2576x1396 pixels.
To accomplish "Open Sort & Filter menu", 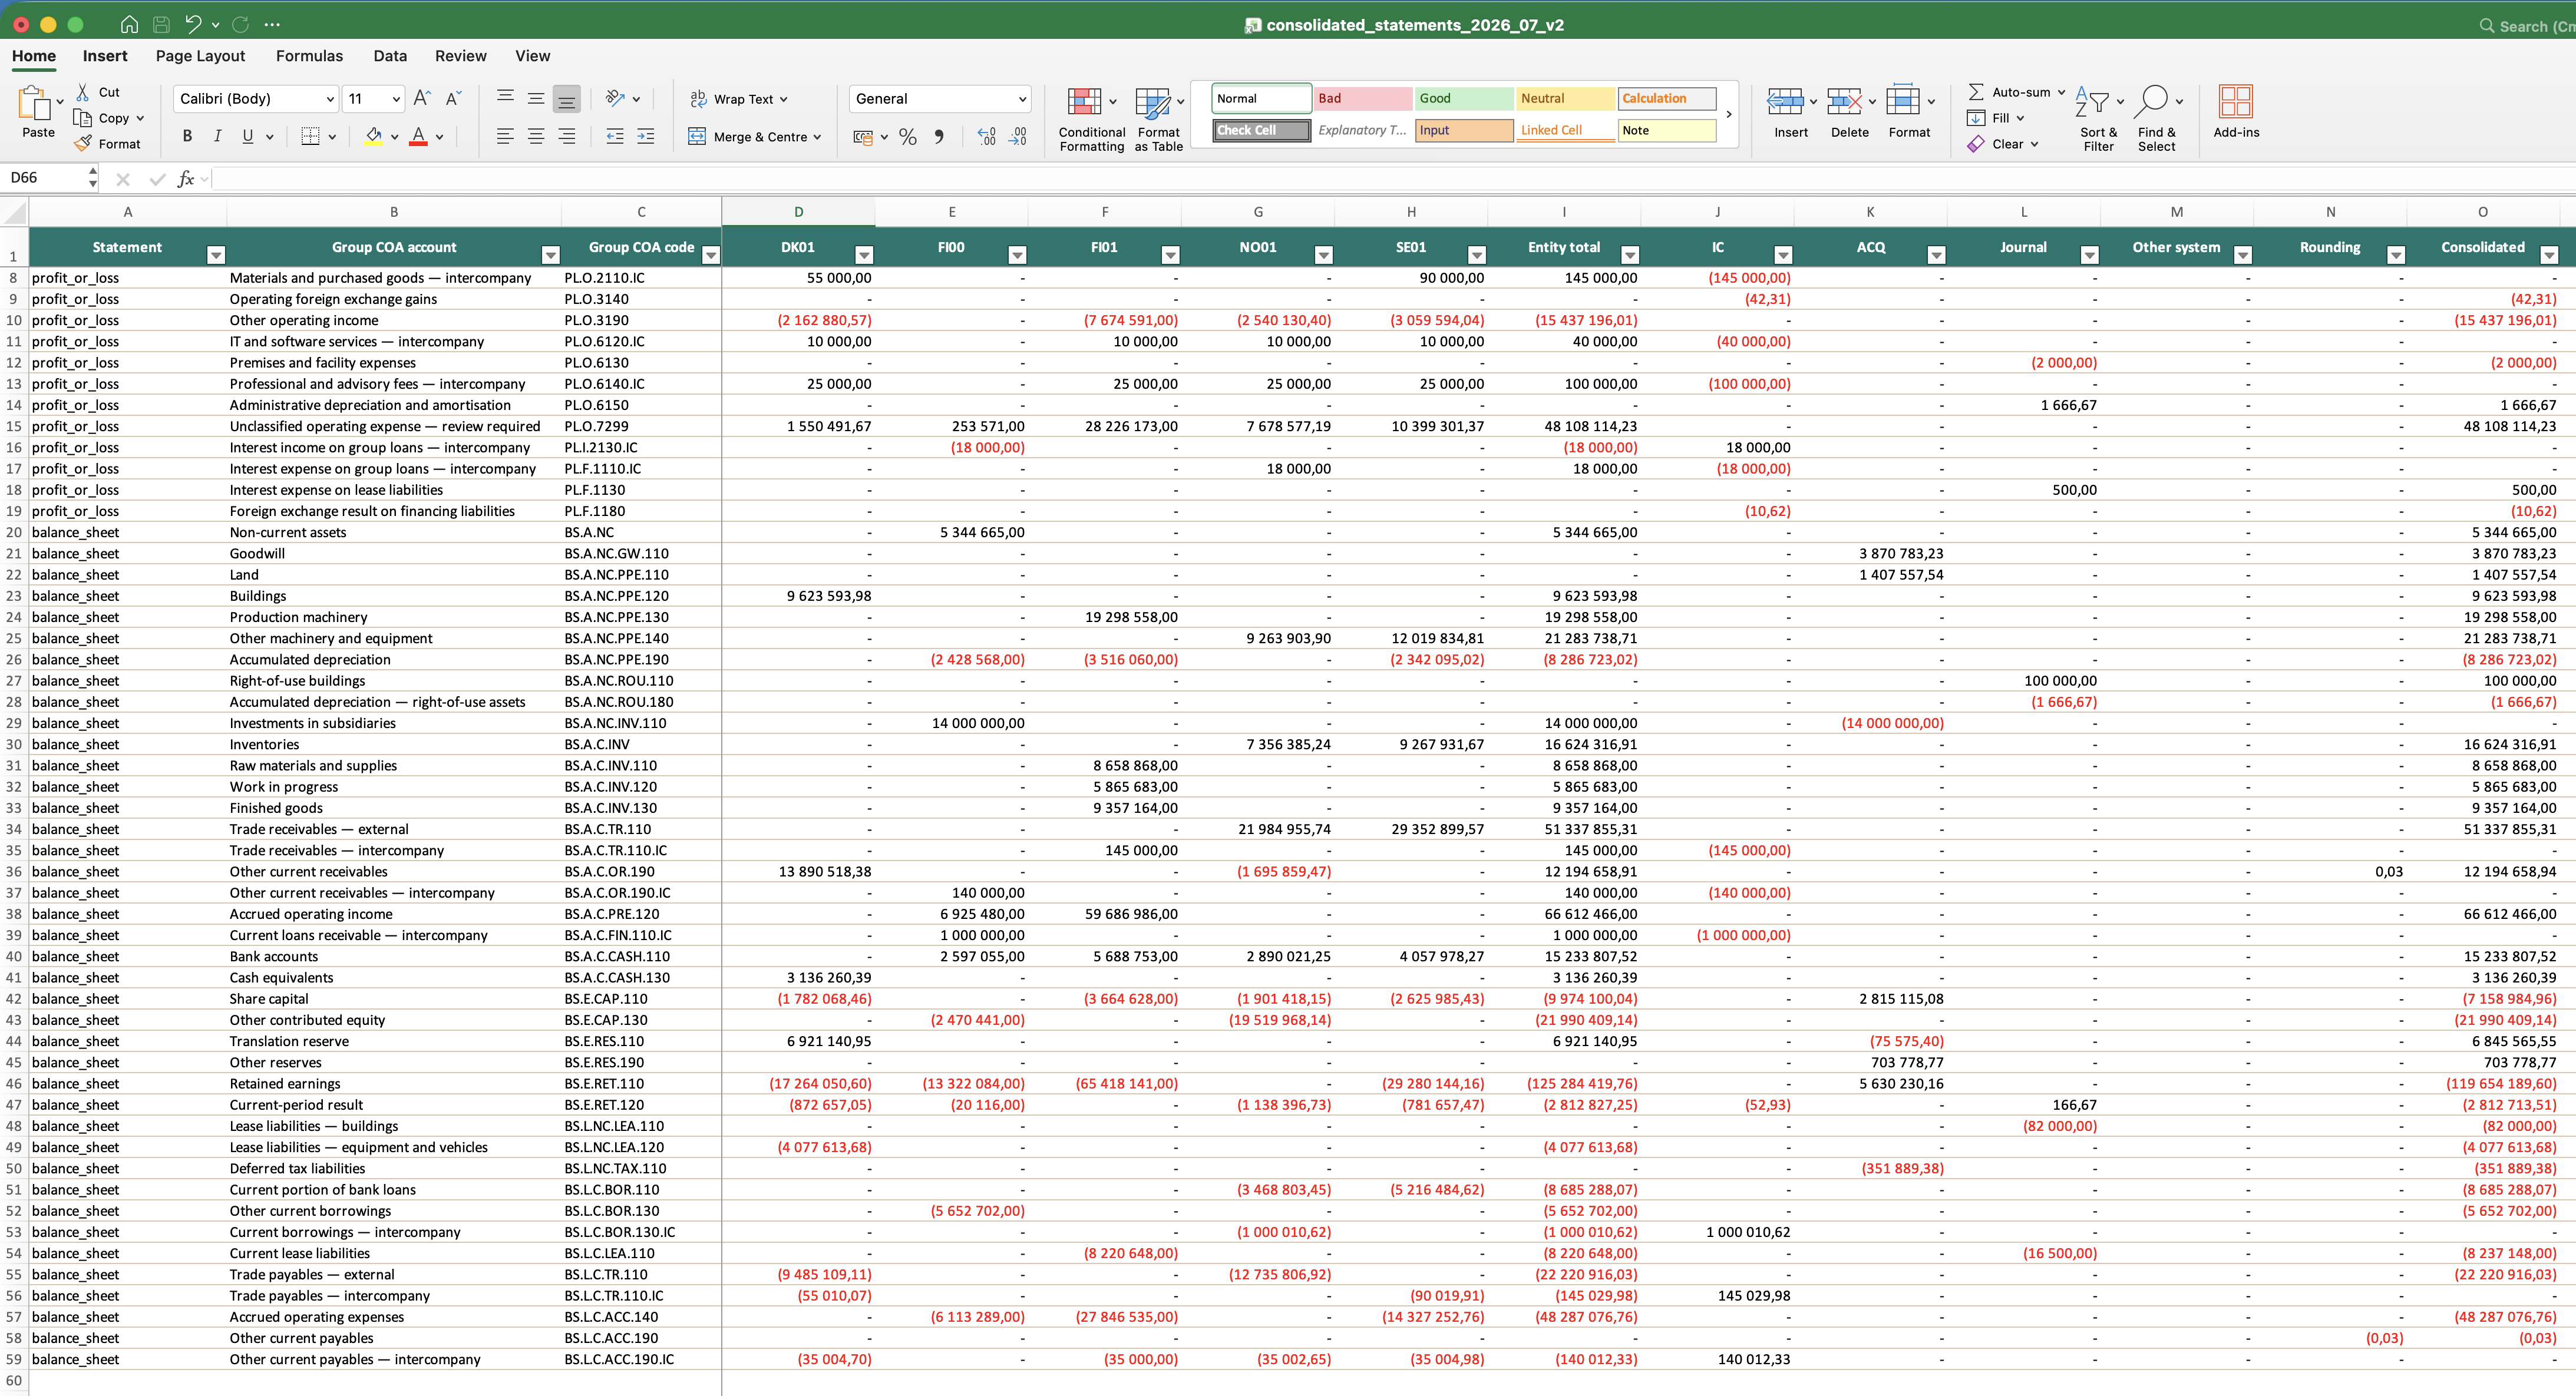I will tap(2098, 119).
